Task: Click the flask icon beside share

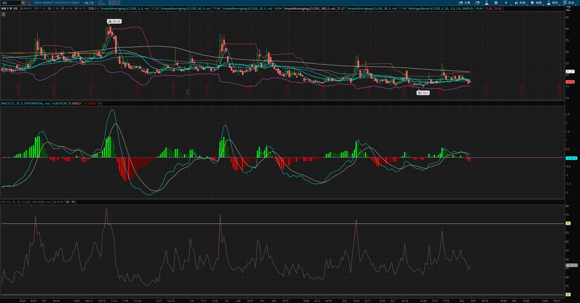Action: [486, 3]
